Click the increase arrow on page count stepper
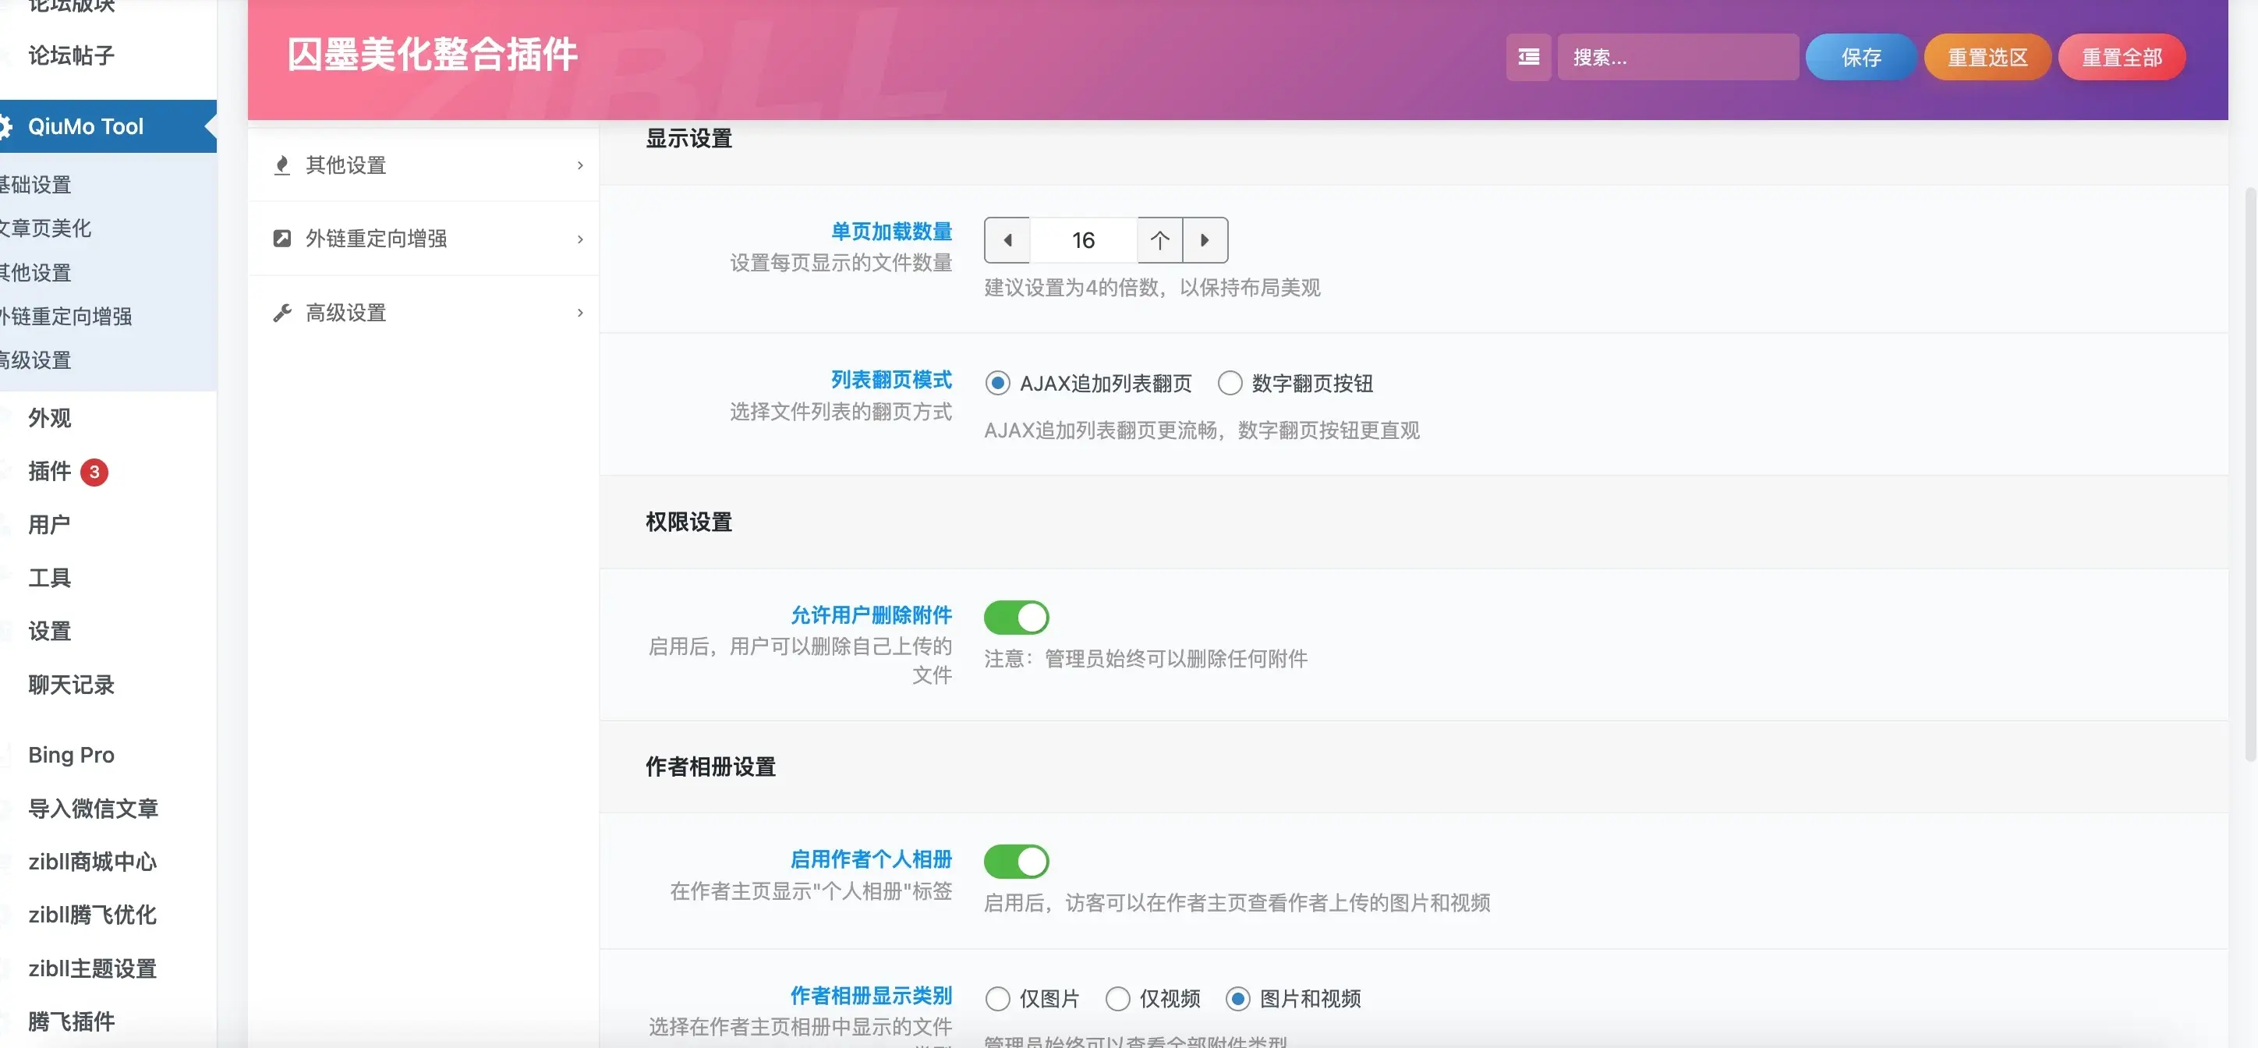The width and height of the screenshot is (2258, 1048). [1205, 240]
